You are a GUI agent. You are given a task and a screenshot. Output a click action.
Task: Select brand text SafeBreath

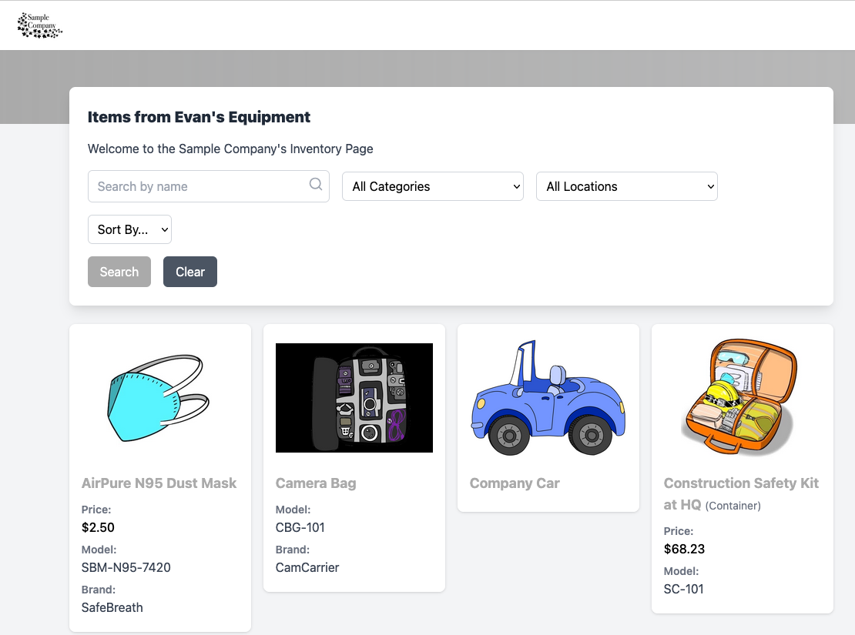pyautogui.click(x=112, y=608)
